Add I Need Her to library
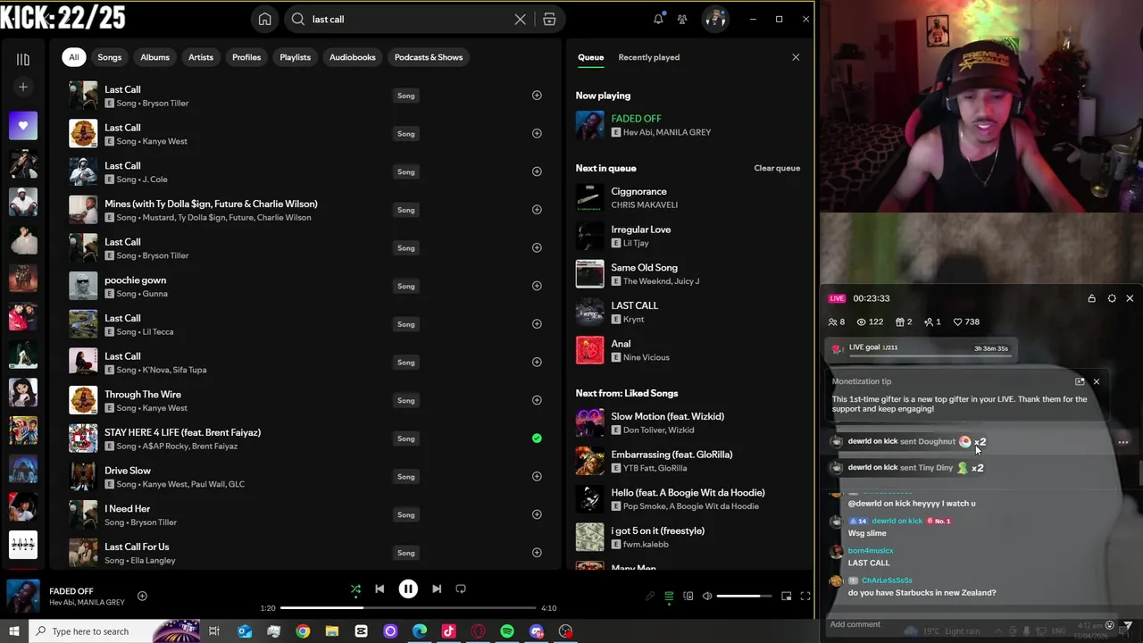1143x643 pixels. point(537,514)
